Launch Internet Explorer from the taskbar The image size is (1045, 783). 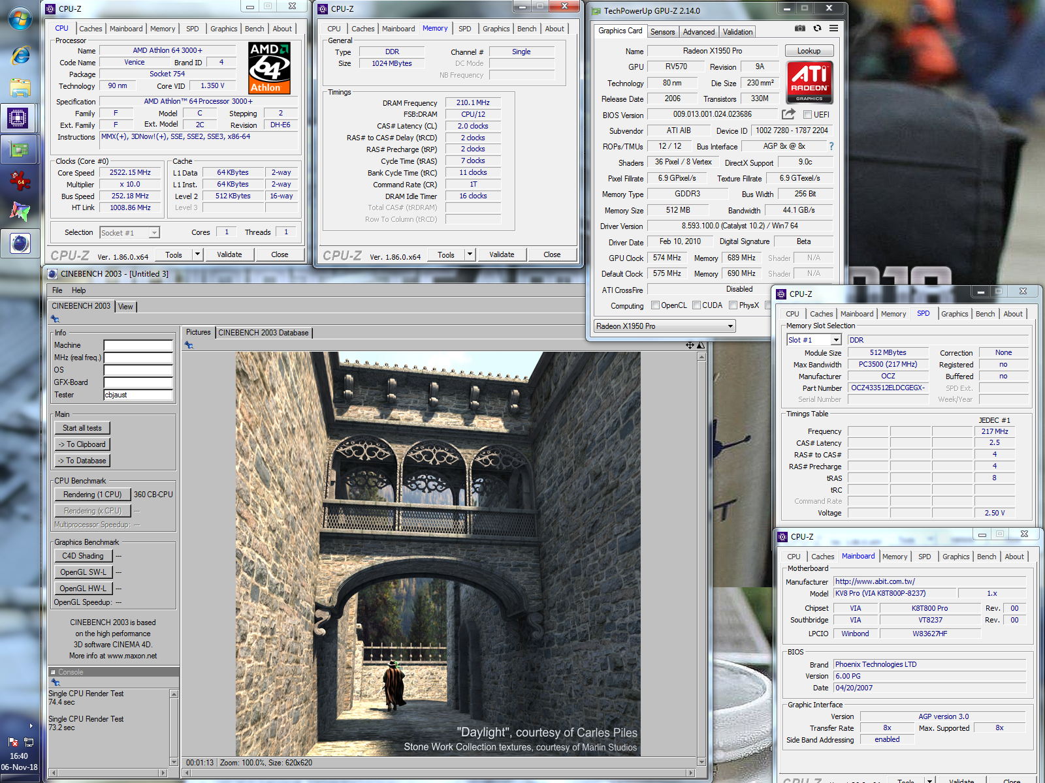coord(20,54)
